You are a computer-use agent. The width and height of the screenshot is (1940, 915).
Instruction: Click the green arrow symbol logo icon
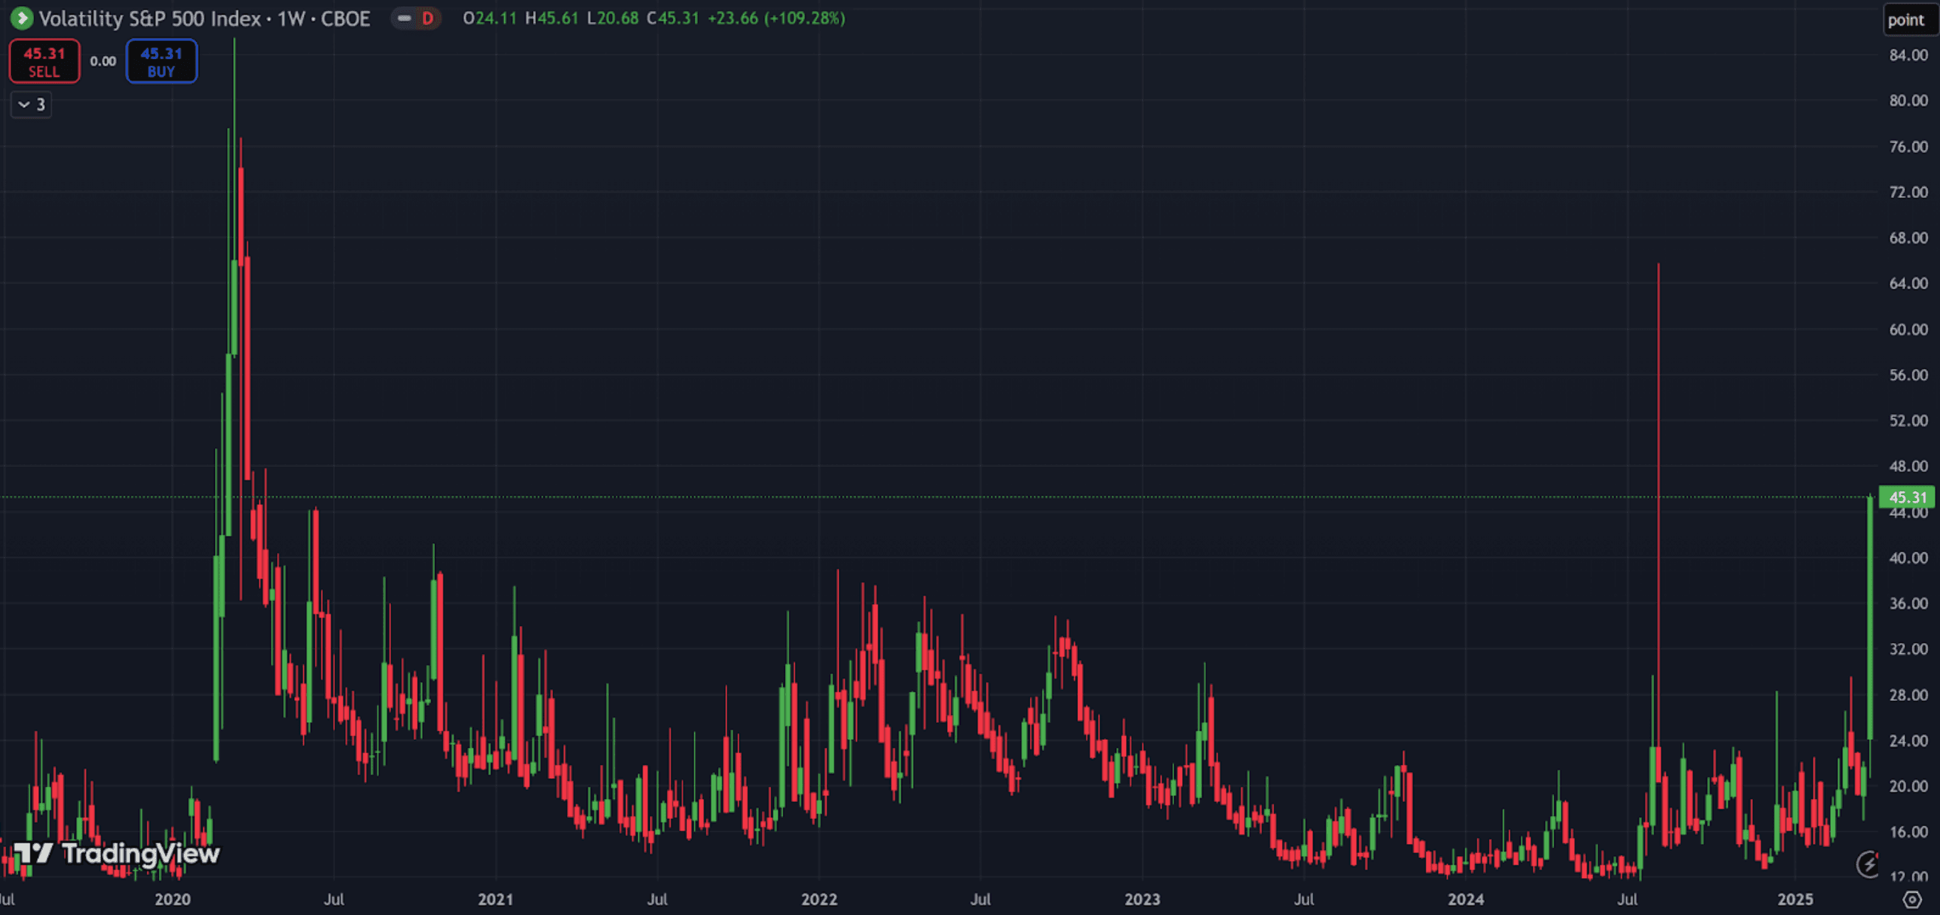tap(21, 18)
